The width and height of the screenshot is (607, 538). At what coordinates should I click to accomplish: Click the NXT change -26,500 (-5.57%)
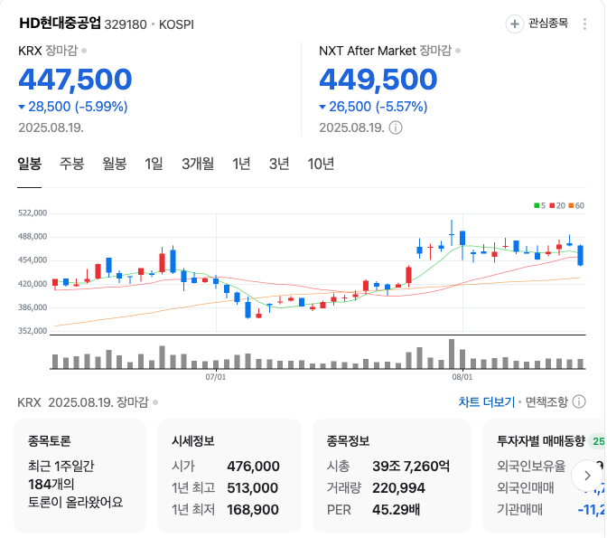click(373, 107)
